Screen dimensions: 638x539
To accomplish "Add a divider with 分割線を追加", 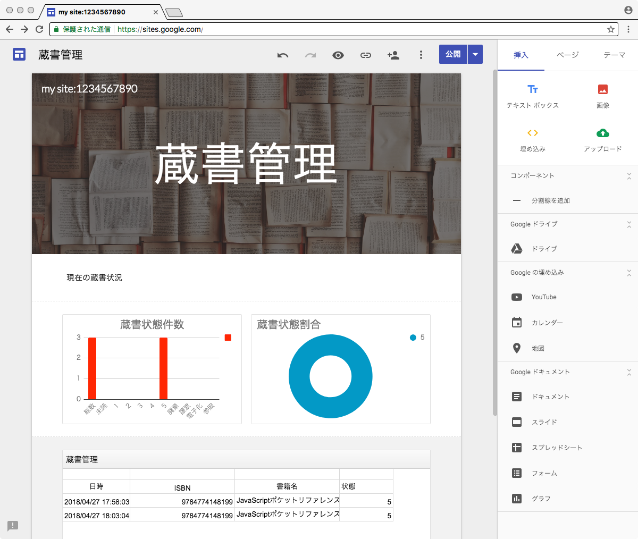I will pyautogui.click(x=550, y=201).
